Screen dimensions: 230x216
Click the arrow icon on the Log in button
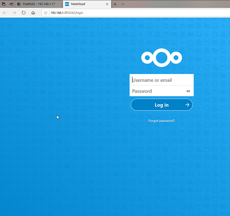pyautogui.click(x=187, y=105)
